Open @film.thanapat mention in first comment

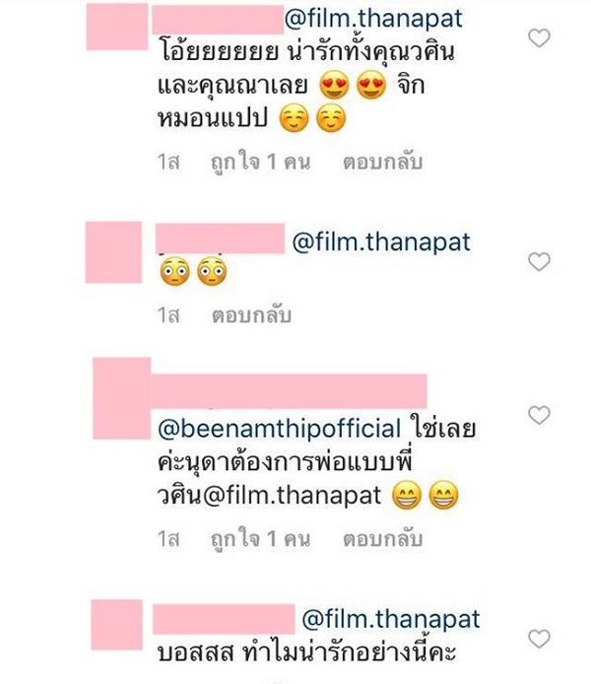[x=373, y=19]
